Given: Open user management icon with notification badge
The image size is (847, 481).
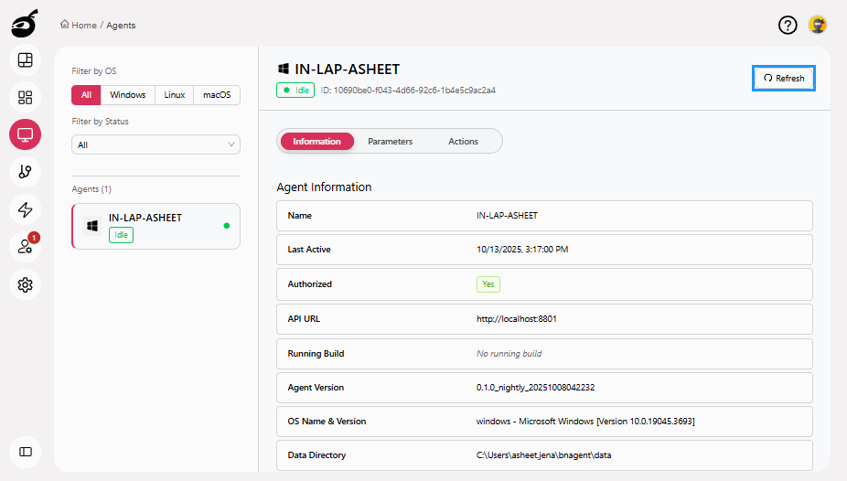Looking at the screenshot, I should pyautogui.click(x=25, y=247).
